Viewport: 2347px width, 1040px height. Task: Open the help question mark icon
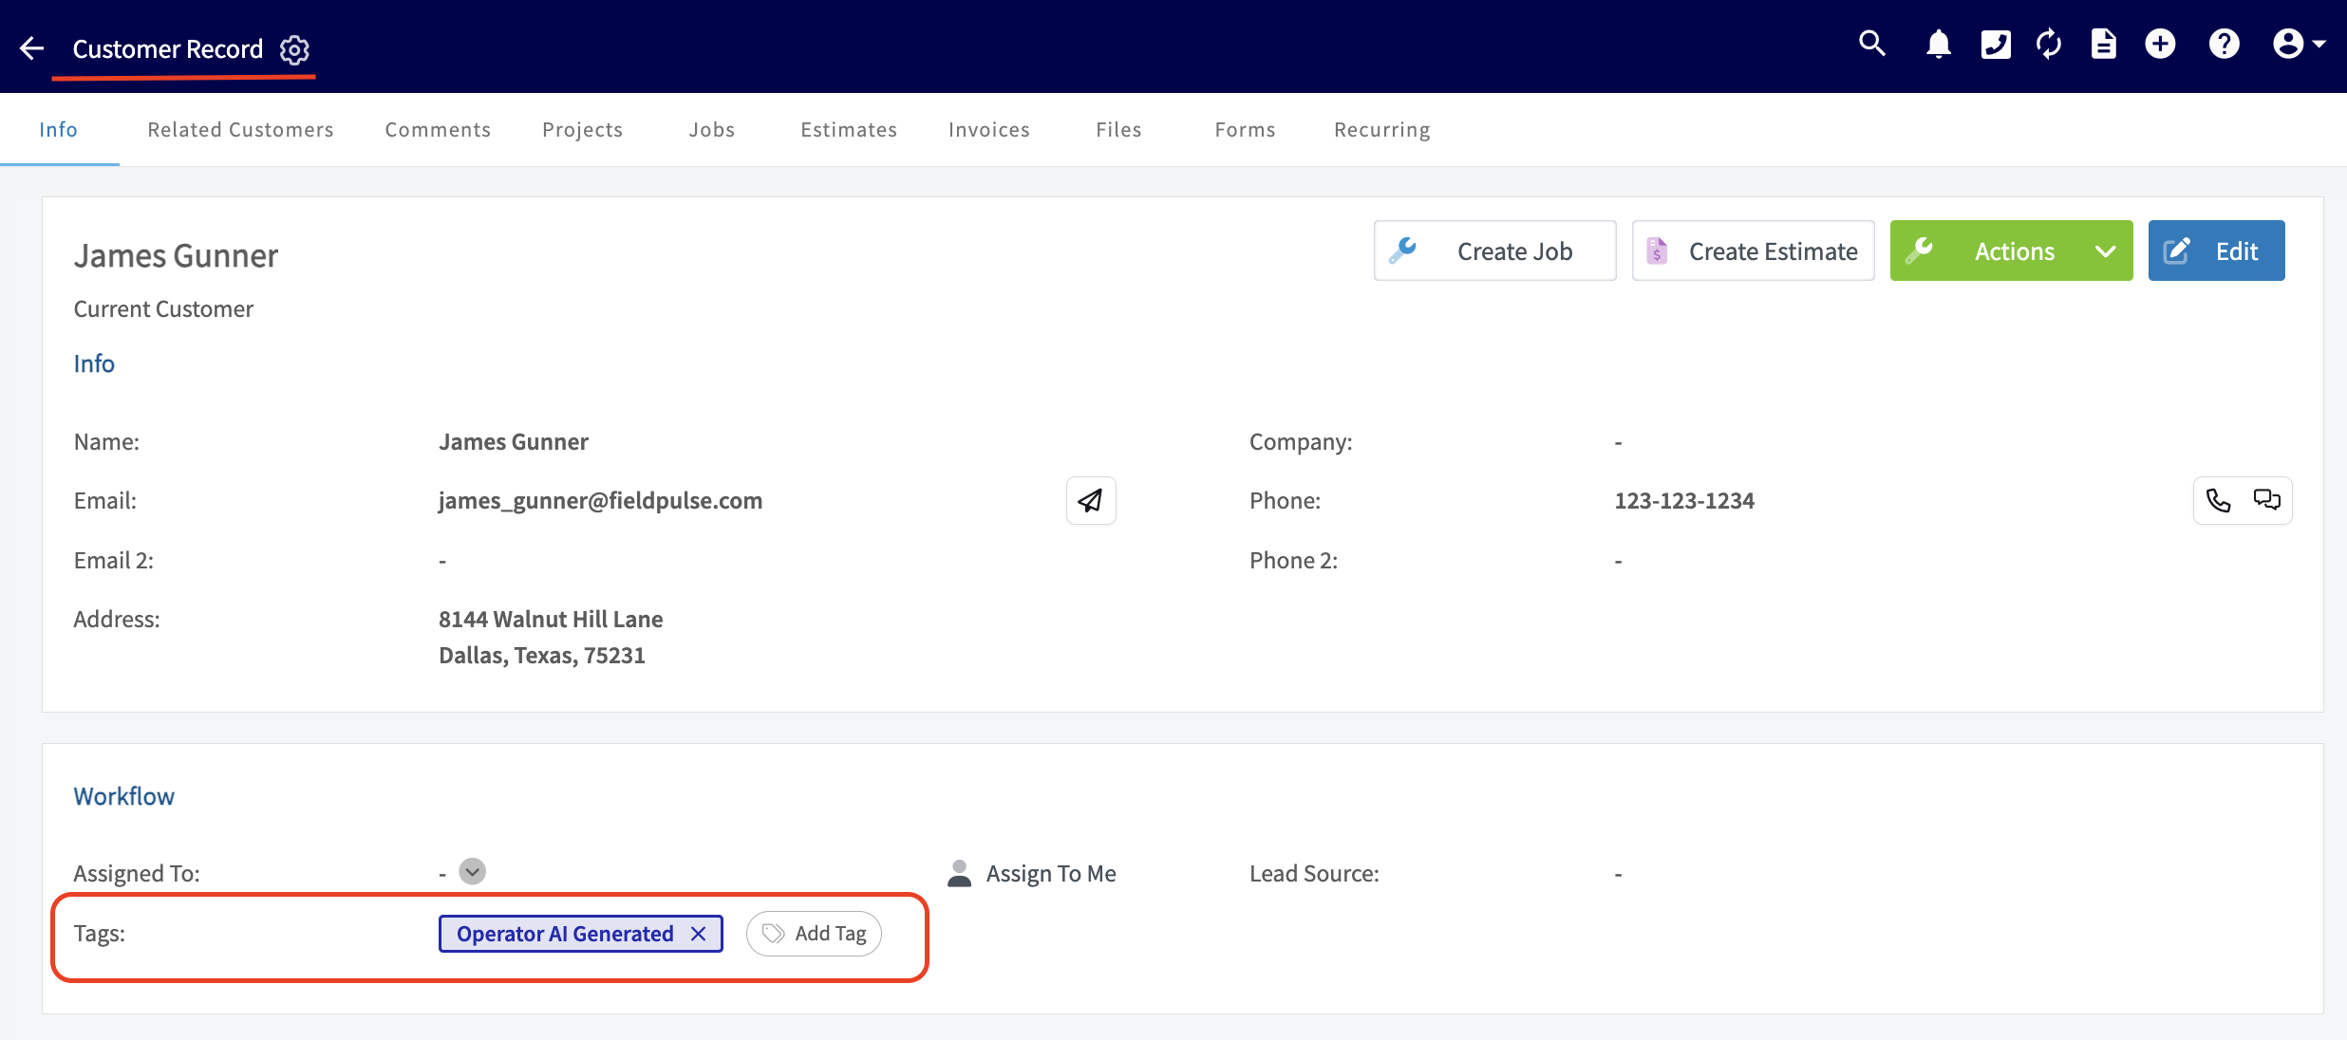2224,45
